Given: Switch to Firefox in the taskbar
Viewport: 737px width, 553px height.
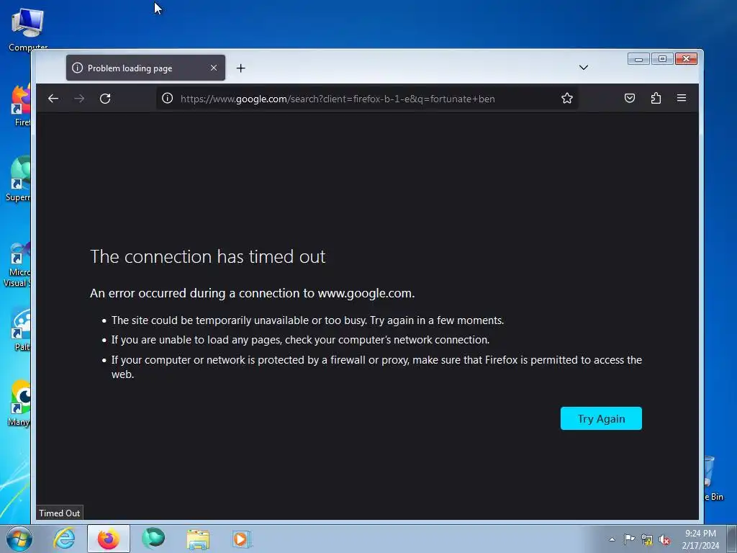Looking at the screenshot, I should (108, 539).
